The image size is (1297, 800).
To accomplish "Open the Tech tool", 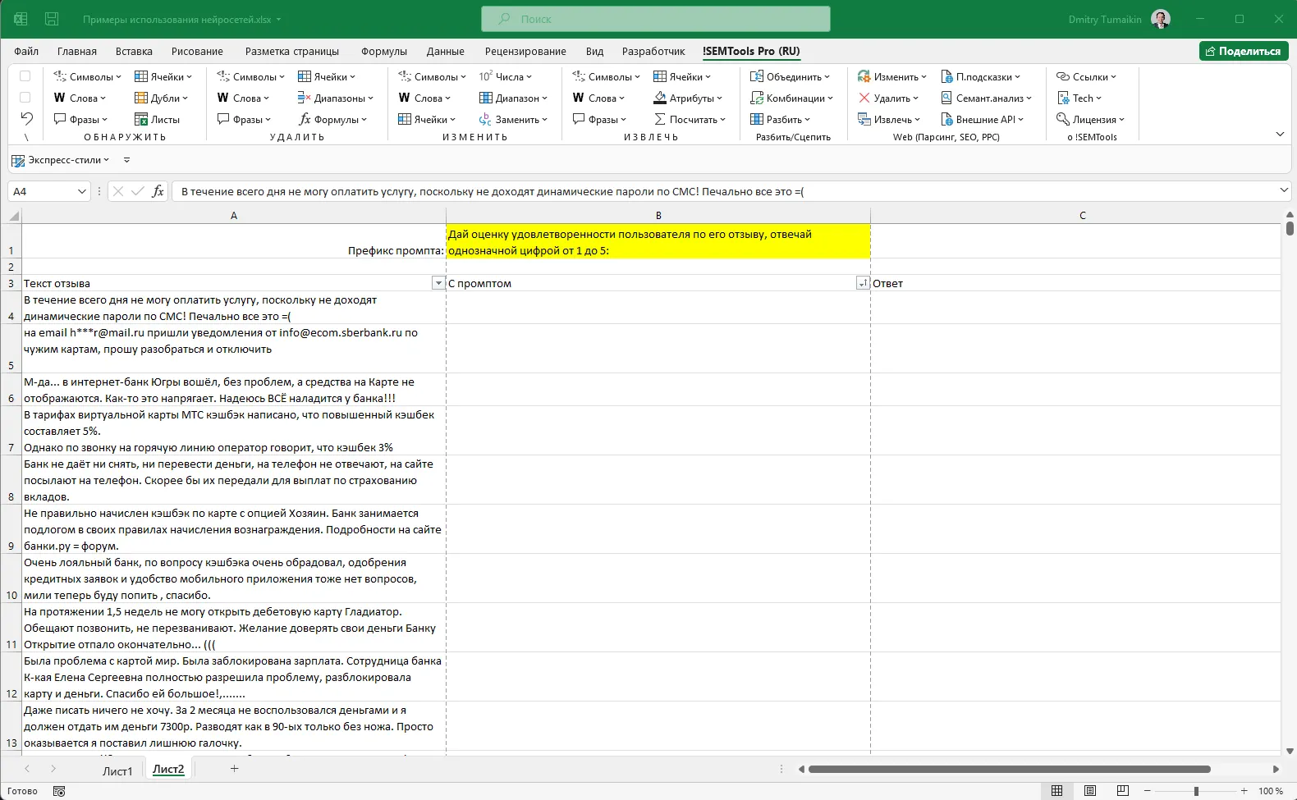I will coord(1079,98).
